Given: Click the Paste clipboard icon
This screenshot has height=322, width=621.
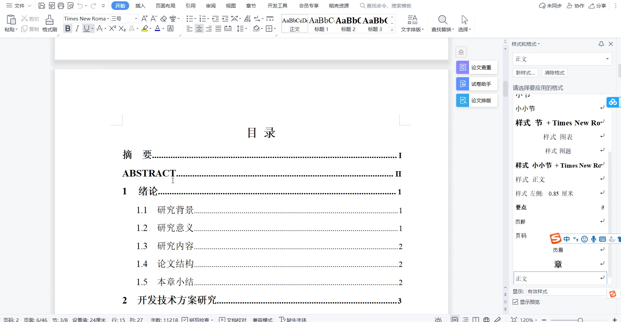Looking at the screenshot, I should (x=11, y=20).
